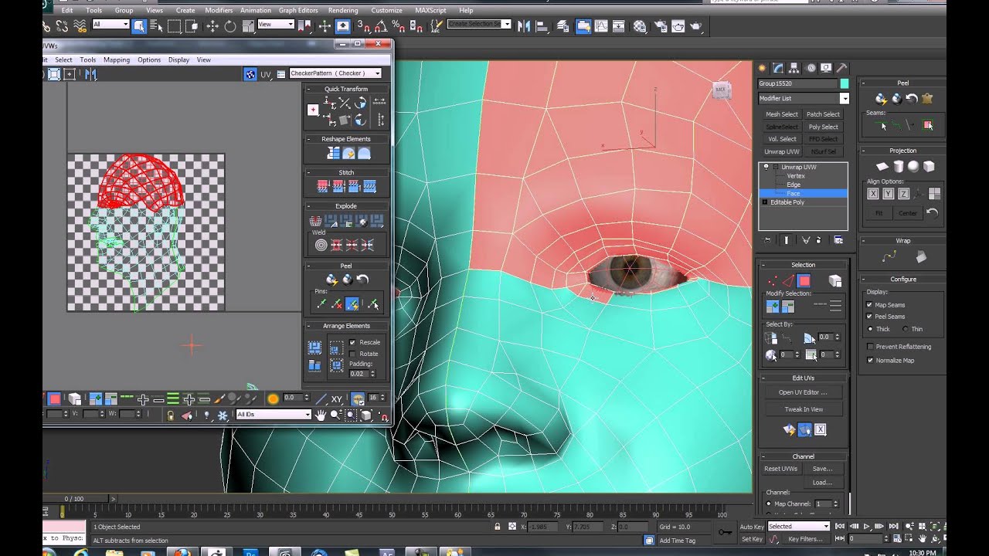Click the Pan hand tool in UV editor
Image resolution: width=989 pixels, height=556 pixels.
point(320,415)
